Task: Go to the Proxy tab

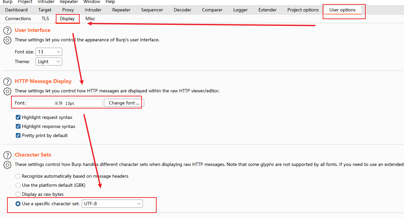Action: click(x=68, y=10)
